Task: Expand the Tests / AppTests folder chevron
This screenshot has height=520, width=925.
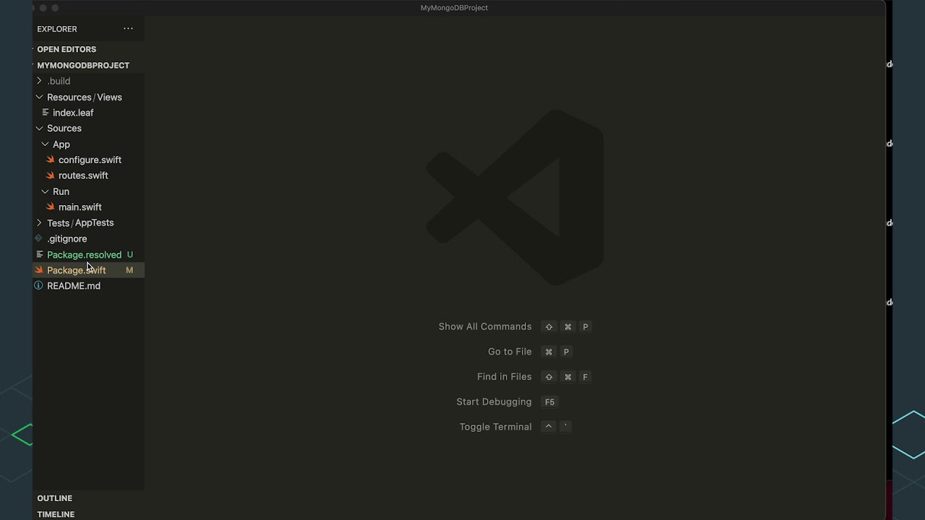Action: coord(39,223)
